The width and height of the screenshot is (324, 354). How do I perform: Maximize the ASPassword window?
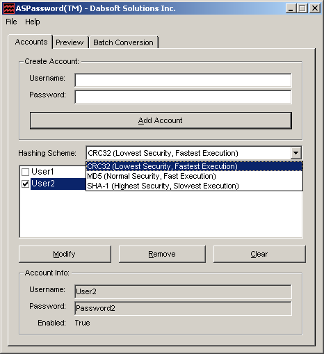click(302, 8)
